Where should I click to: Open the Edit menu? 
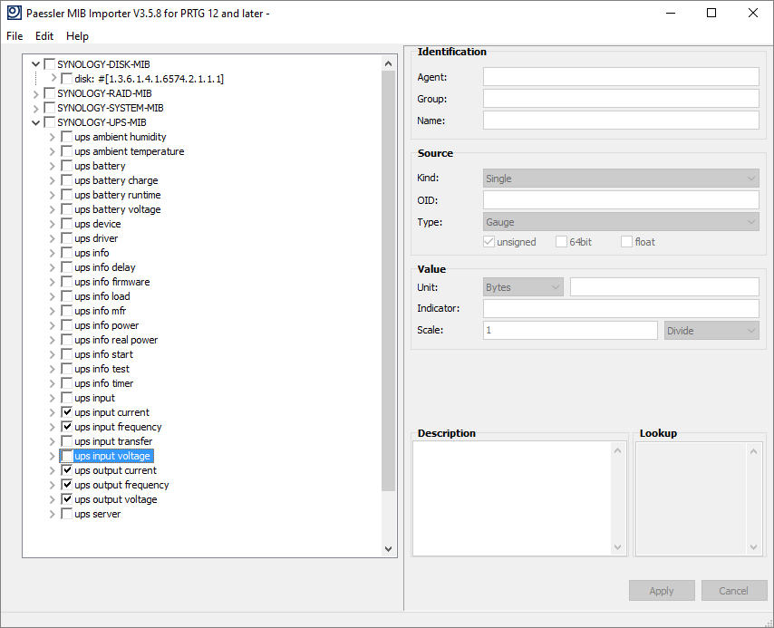tap(44, 36)
